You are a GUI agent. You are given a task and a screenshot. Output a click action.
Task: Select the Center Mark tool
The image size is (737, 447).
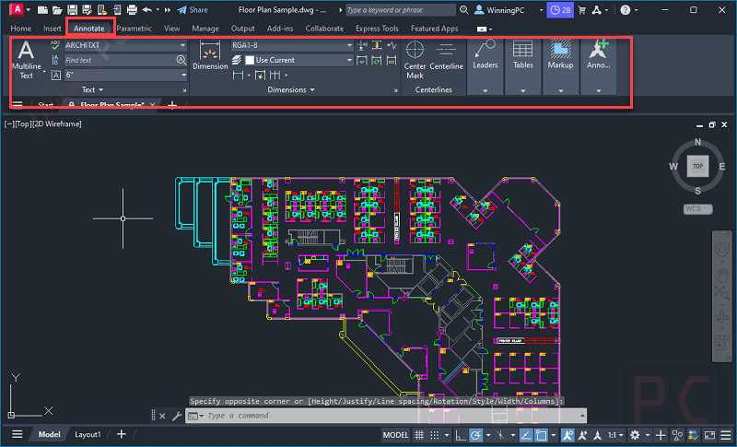[415, 60]
